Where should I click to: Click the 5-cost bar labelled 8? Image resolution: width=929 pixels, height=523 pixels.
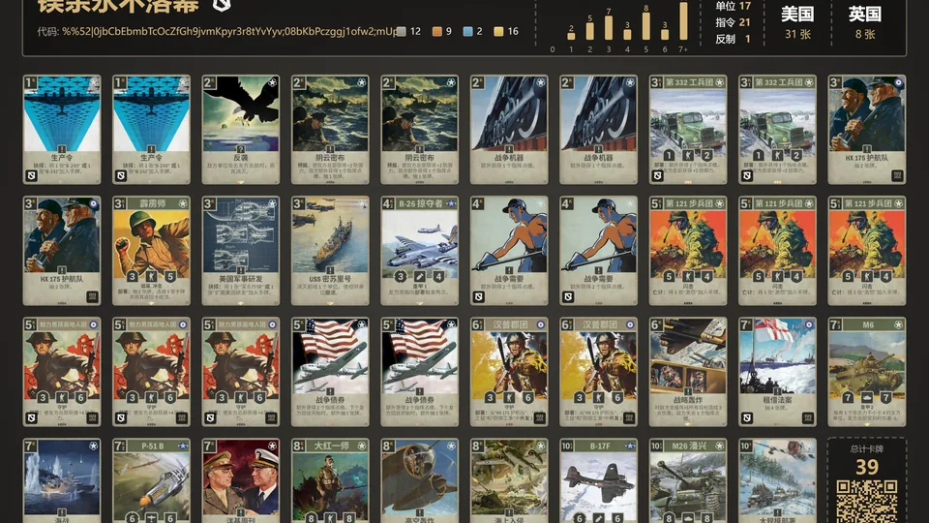point(645,25)
